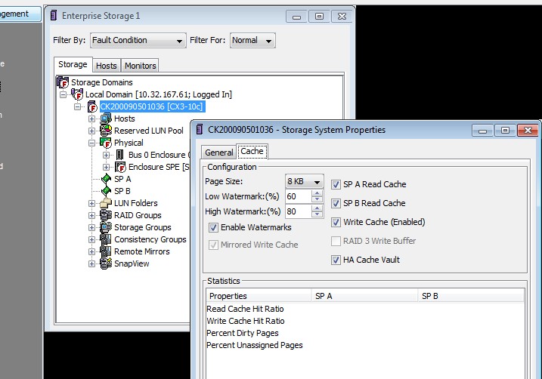
Task: Select the Cache properties tab
Action: point(252,151)
